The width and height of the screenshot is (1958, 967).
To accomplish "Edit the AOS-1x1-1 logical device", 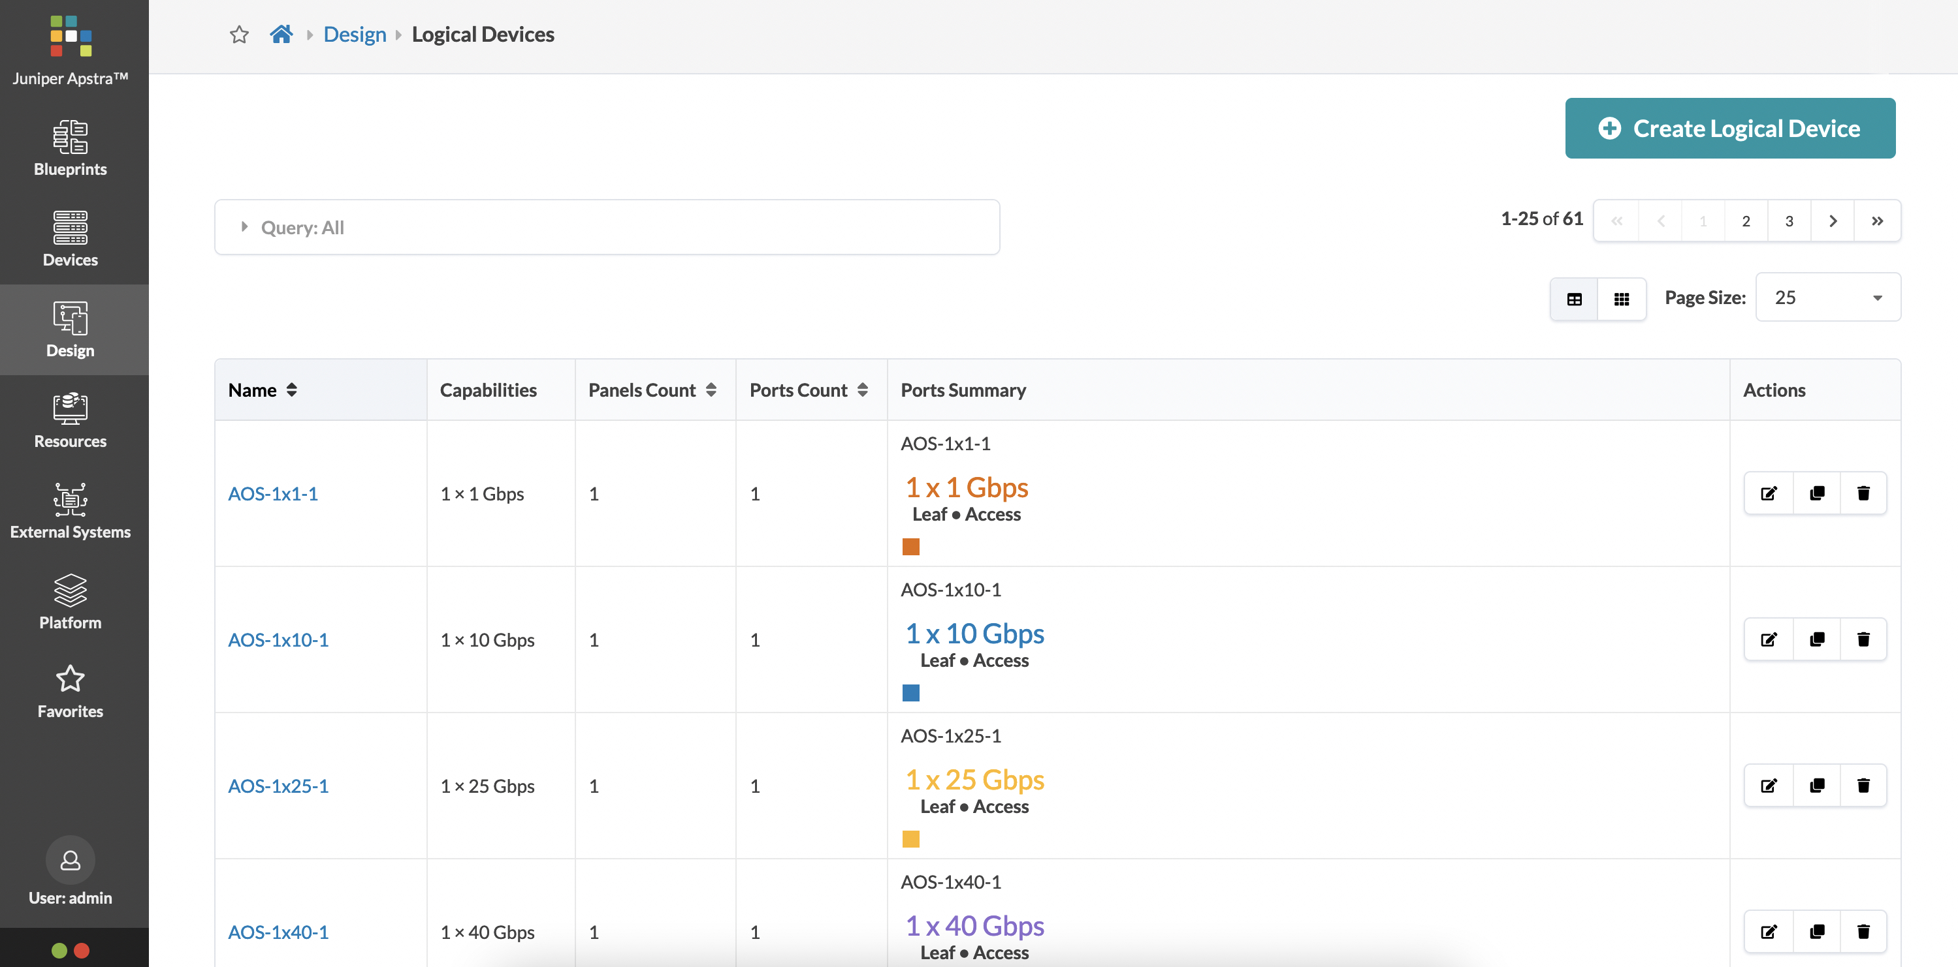I will point(1769,493).
